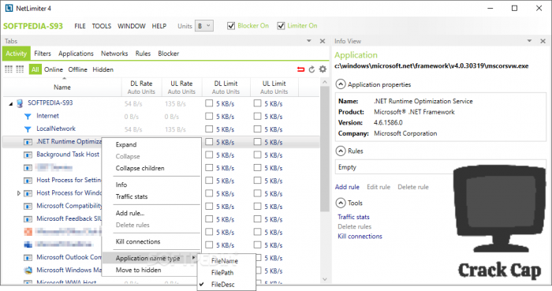552x291 pixels.
Task: Click the Microsoft Windows Mail icon
Action: [x=28, y=270]
